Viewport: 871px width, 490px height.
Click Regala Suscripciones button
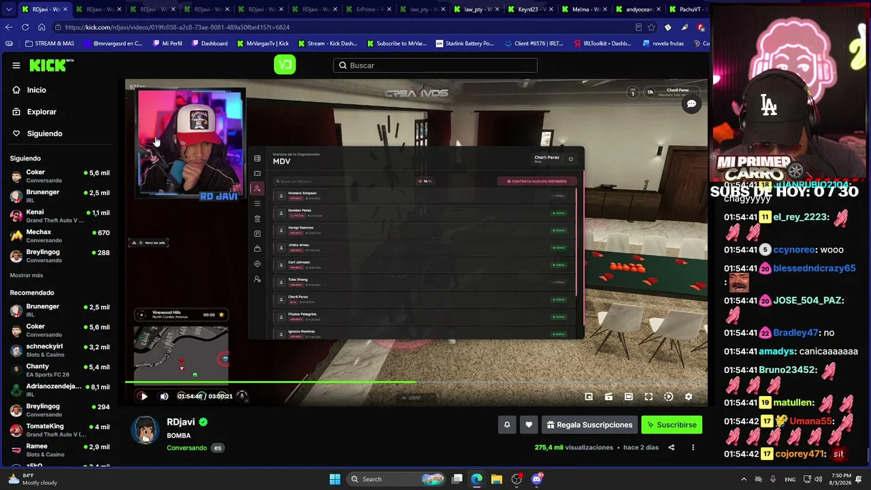(589, 425)
